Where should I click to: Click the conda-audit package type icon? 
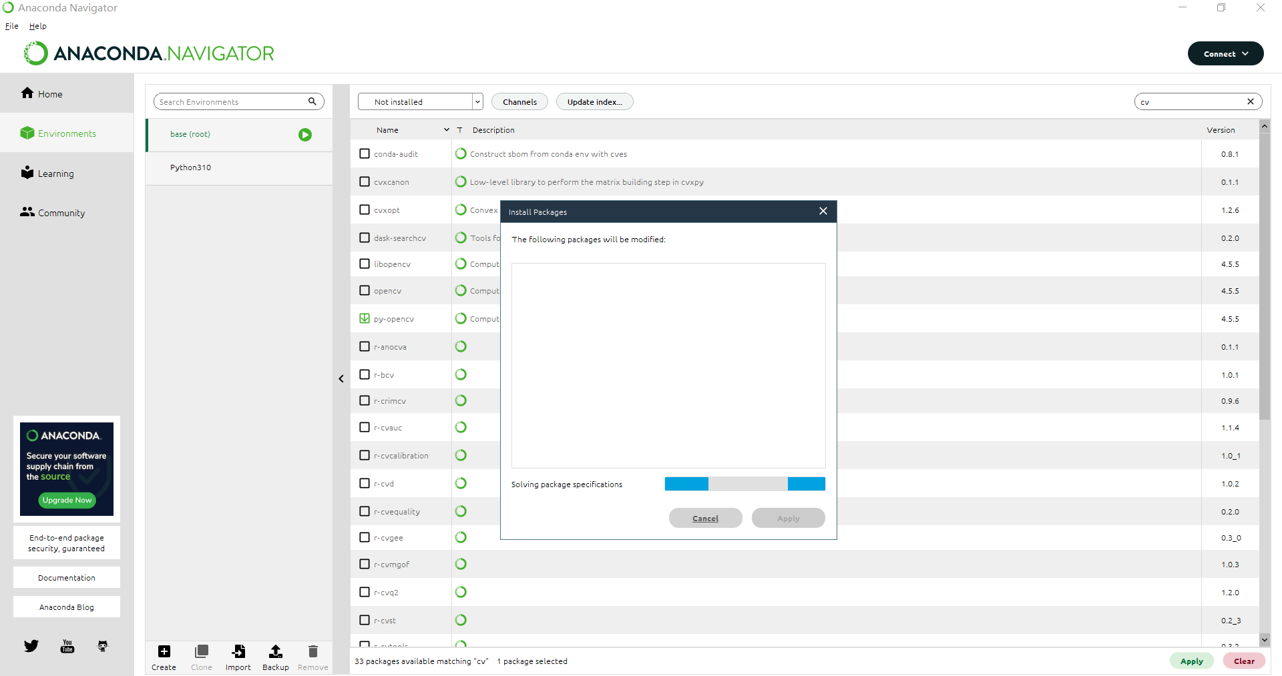(461, 153)
